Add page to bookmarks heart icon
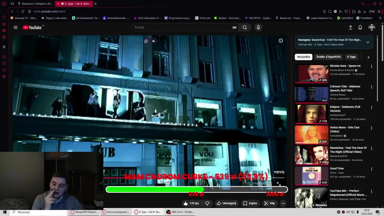Viewport: 384px width, 216px height. click(x=346, y=11)
